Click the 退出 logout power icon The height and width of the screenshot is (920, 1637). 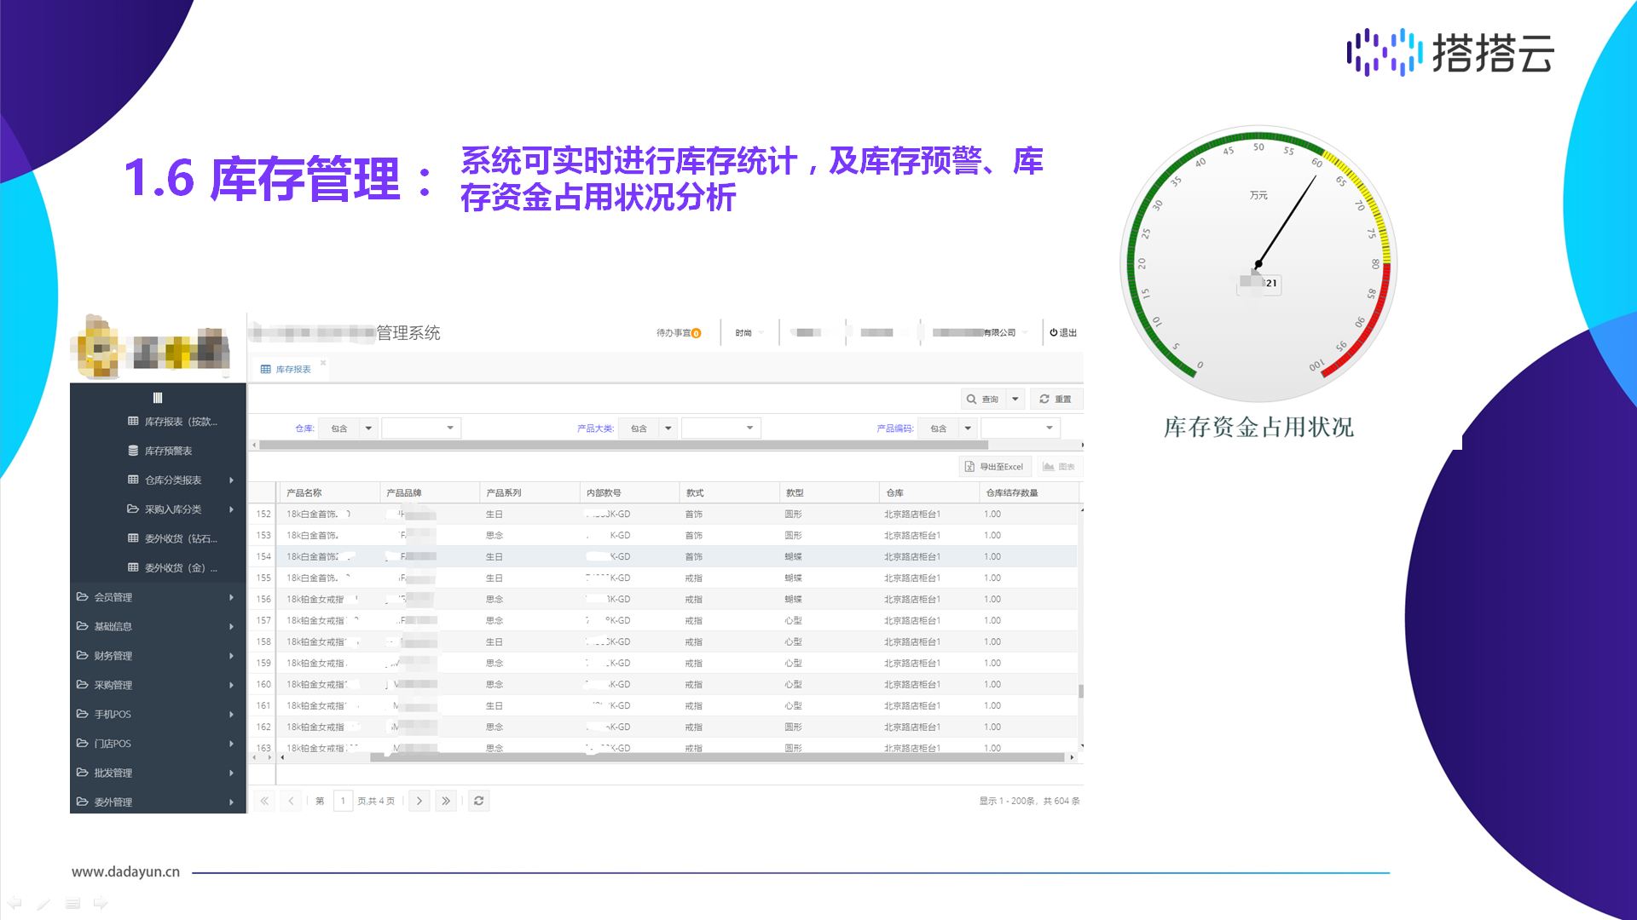1054,333
